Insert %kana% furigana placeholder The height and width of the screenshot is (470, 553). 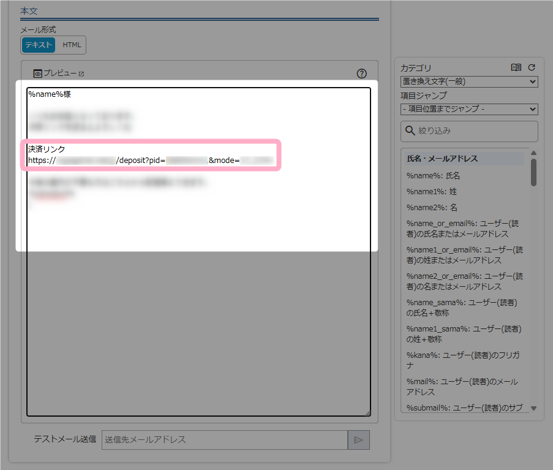coord(463,360)
